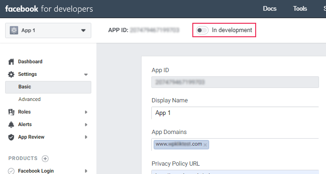Image resolution: width=326 pixels, height=174 pixels.
Task: Click the Facebook Login checkmark icon
Action: click(x=11, y=171)
